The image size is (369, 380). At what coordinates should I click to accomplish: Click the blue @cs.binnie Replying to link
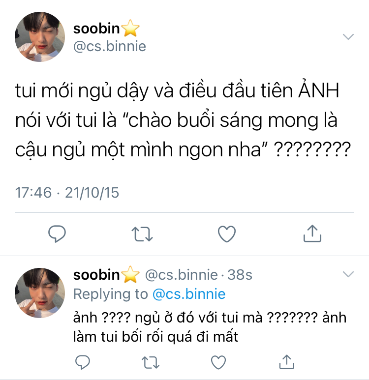click(189, 294)
